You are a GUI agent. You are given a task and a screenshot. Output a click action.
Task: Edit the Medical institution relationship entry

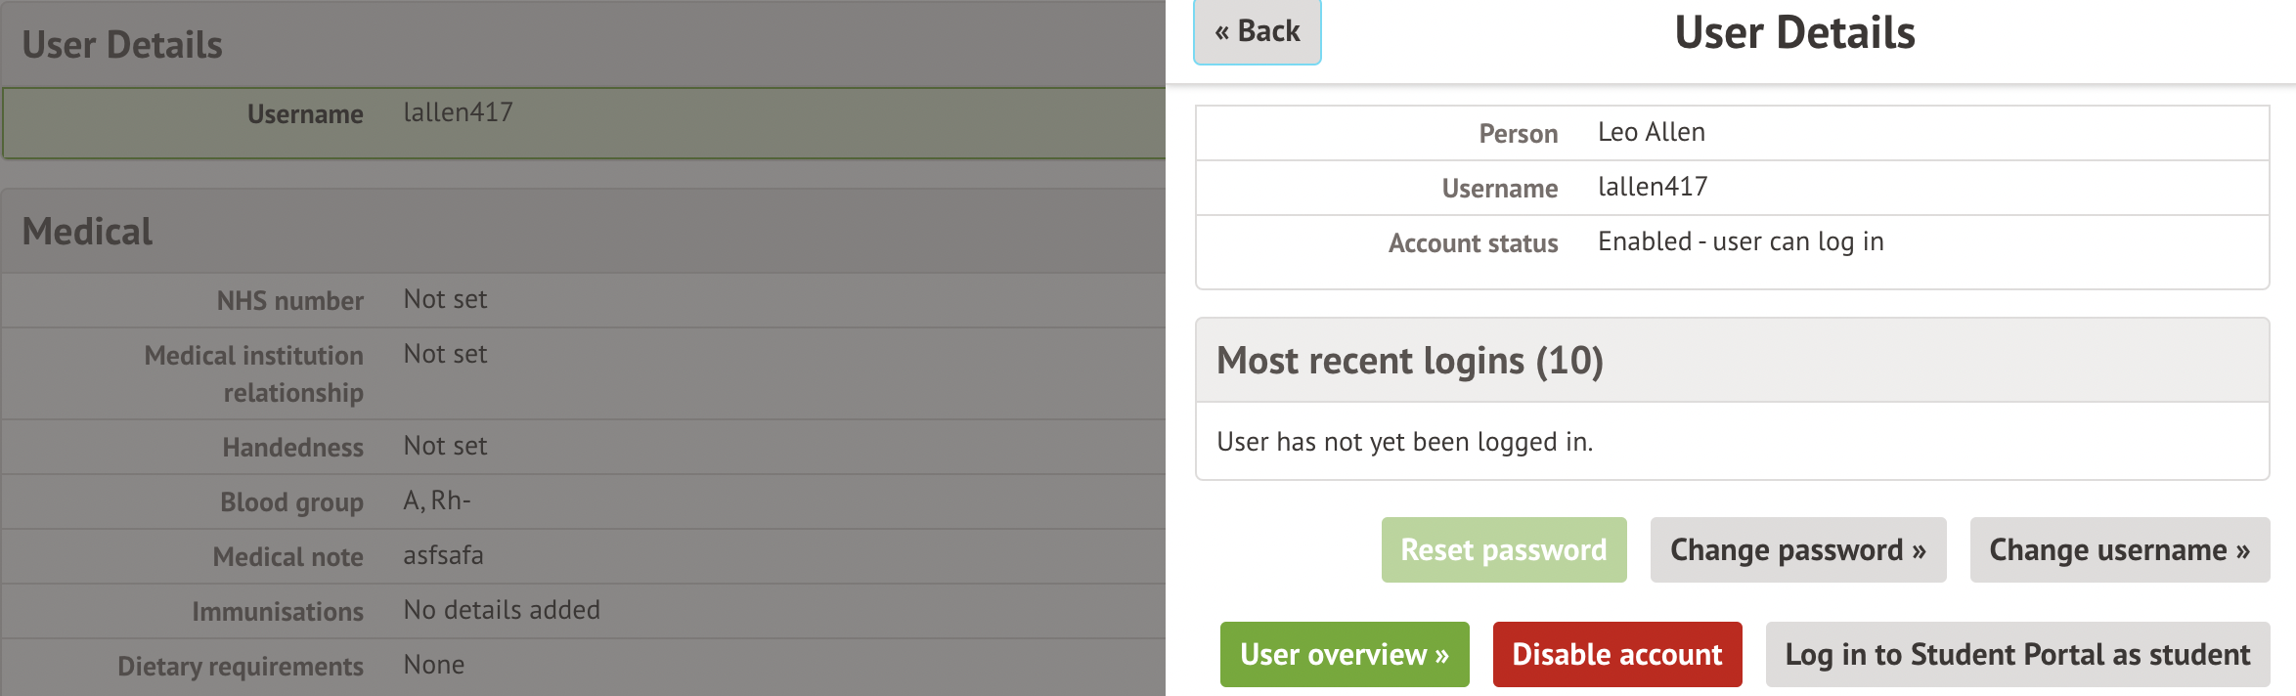(582, 372)
